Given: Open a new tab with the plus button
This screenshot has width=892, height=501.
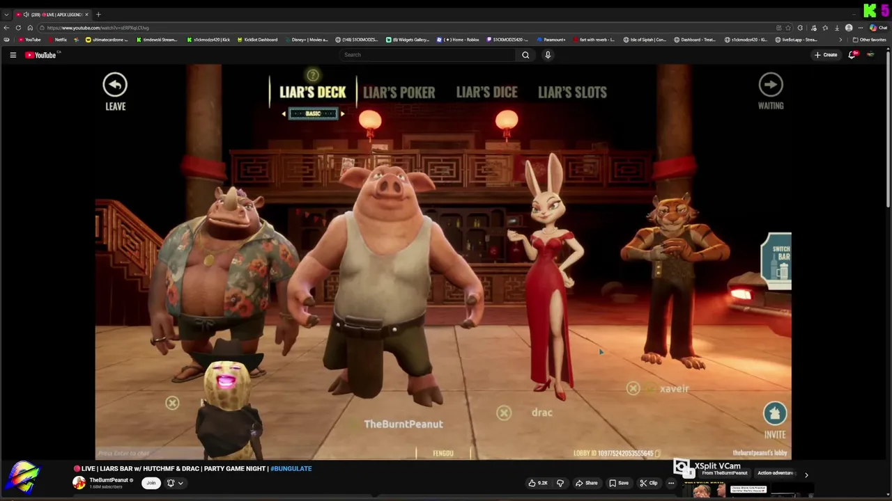Looking at the screenshot, I should pos(98,15).
